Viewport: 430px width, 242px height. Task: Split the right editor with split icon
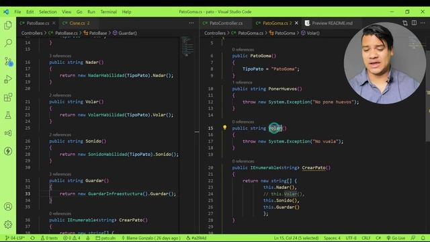coord(414,23)
